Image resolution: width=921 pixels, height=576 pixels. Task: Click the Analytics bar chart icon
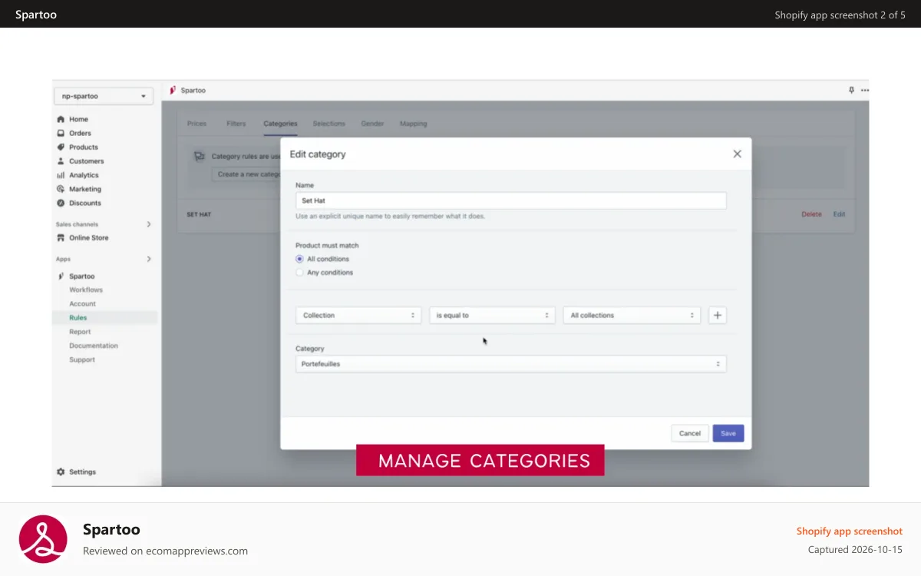(61, 175)
